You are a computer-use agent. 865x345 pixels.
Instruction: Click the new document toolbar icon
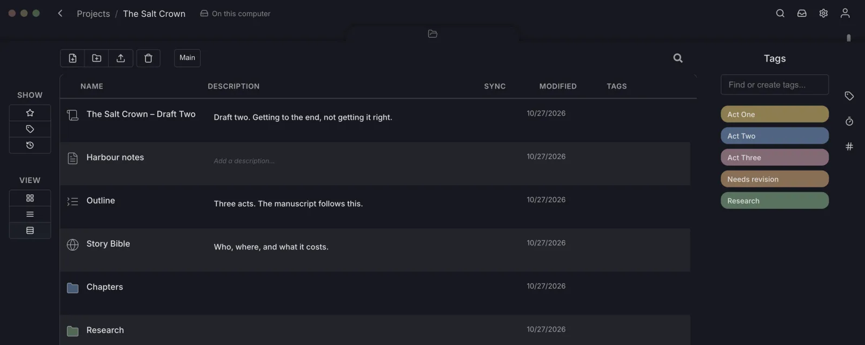[72, 58]
